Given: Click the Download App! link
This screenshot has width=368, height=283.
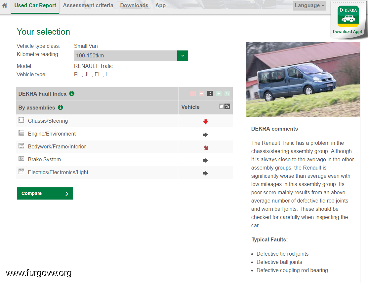Looking at the screenshot, I should [348, 32].
